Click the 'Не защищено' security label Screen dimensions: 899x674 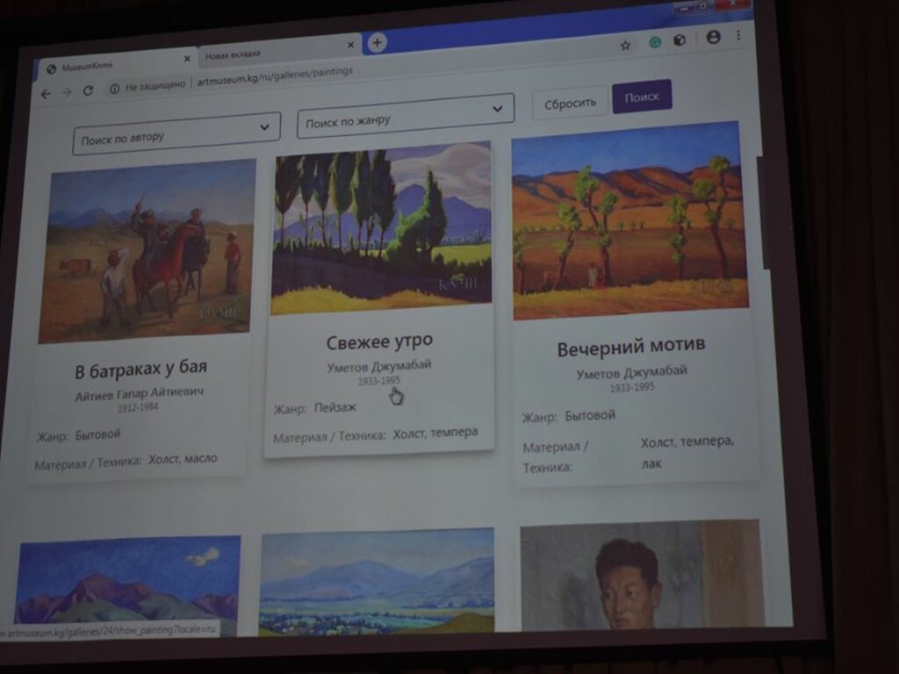[x=155, y=86]
